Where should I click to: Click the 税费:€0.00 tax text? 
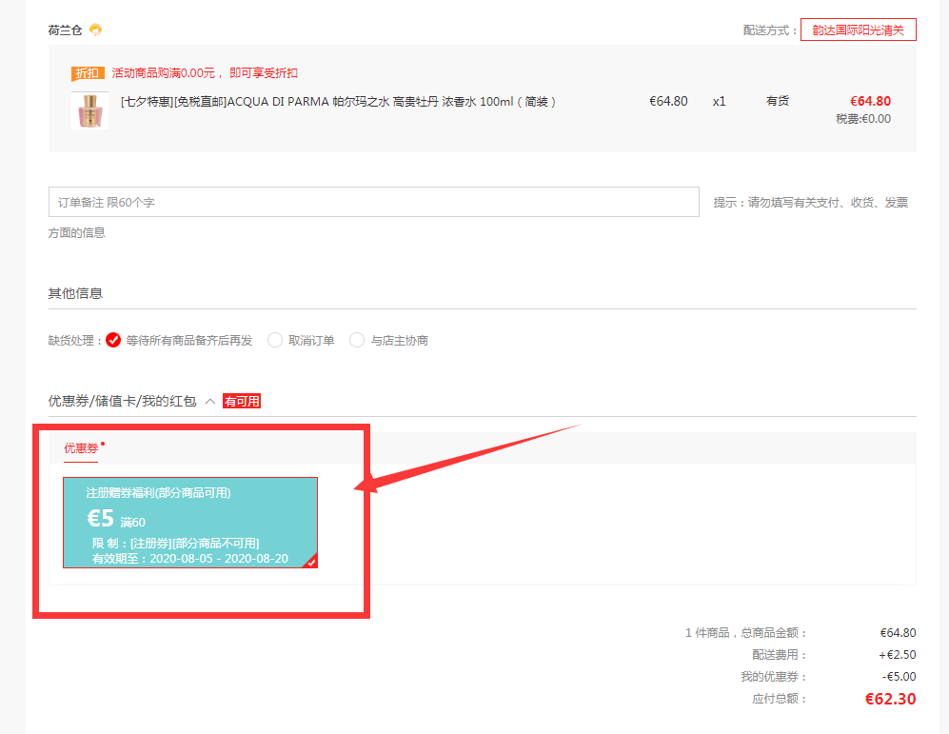click(x=863, y=119)
